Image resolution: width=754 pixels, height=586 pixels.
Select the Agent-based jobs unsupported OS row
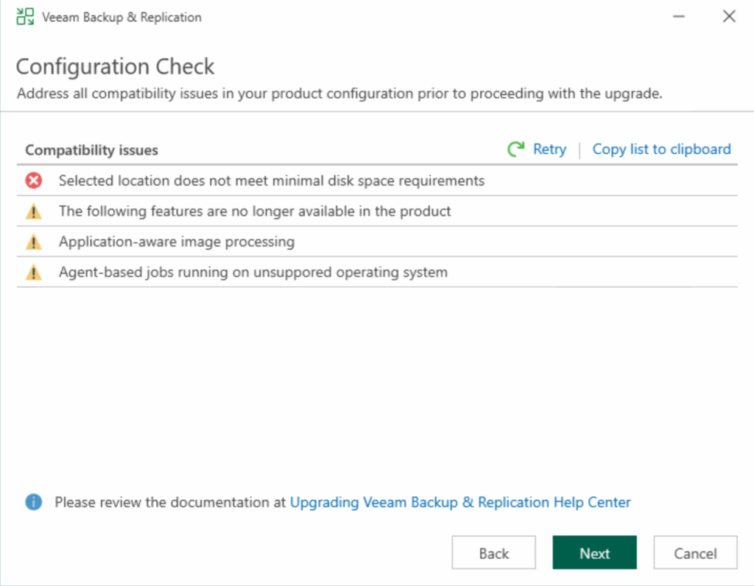pyautogui.click(x=253, y=273)
